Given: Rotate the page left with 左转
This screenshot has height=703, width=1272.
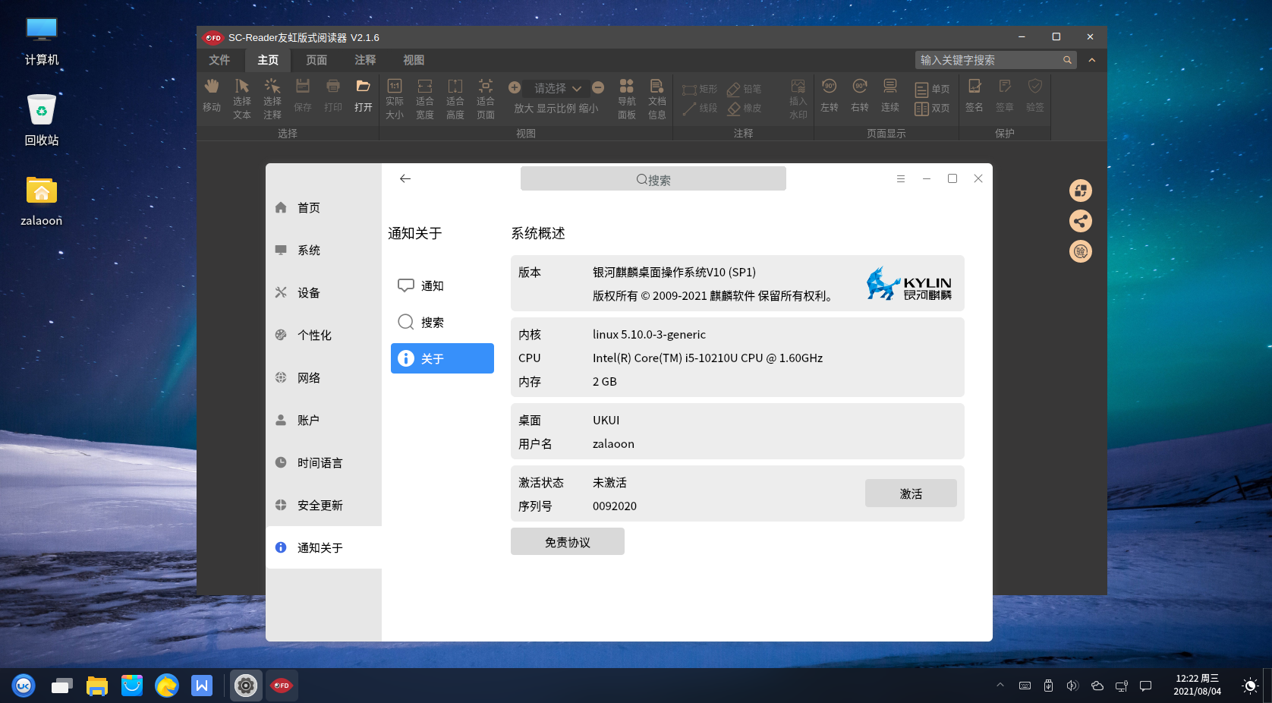Looking at the screenshot, I should [x=830, y=96].
